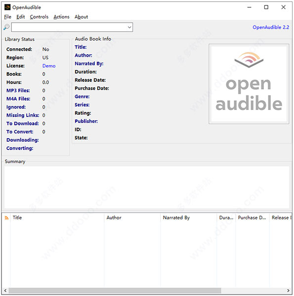
Task: Click the Release Date label
Action: point(90,80)
